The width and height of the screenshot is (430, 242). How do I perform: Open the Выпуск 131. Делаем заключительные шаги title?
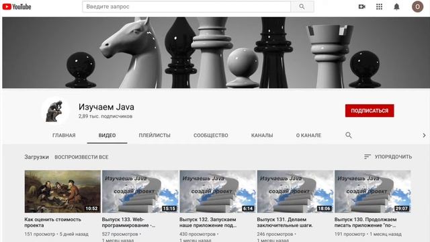(285, 223)
